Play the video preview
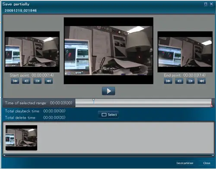Screen dimensions: 216x169 click(108, 91)
